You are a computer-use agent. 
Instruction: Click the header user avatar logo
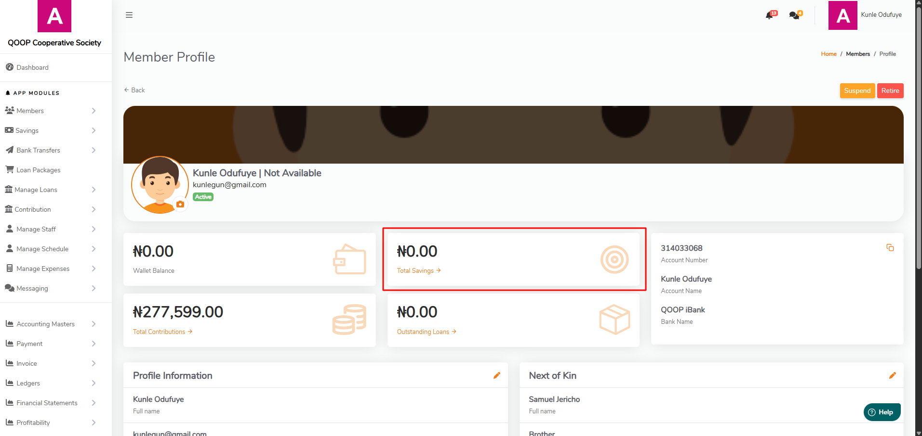[x=842, y=15]
